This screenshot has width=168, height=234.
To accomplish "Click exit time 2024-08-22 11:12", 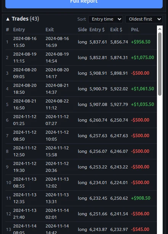I will click(x=57, y=104).
